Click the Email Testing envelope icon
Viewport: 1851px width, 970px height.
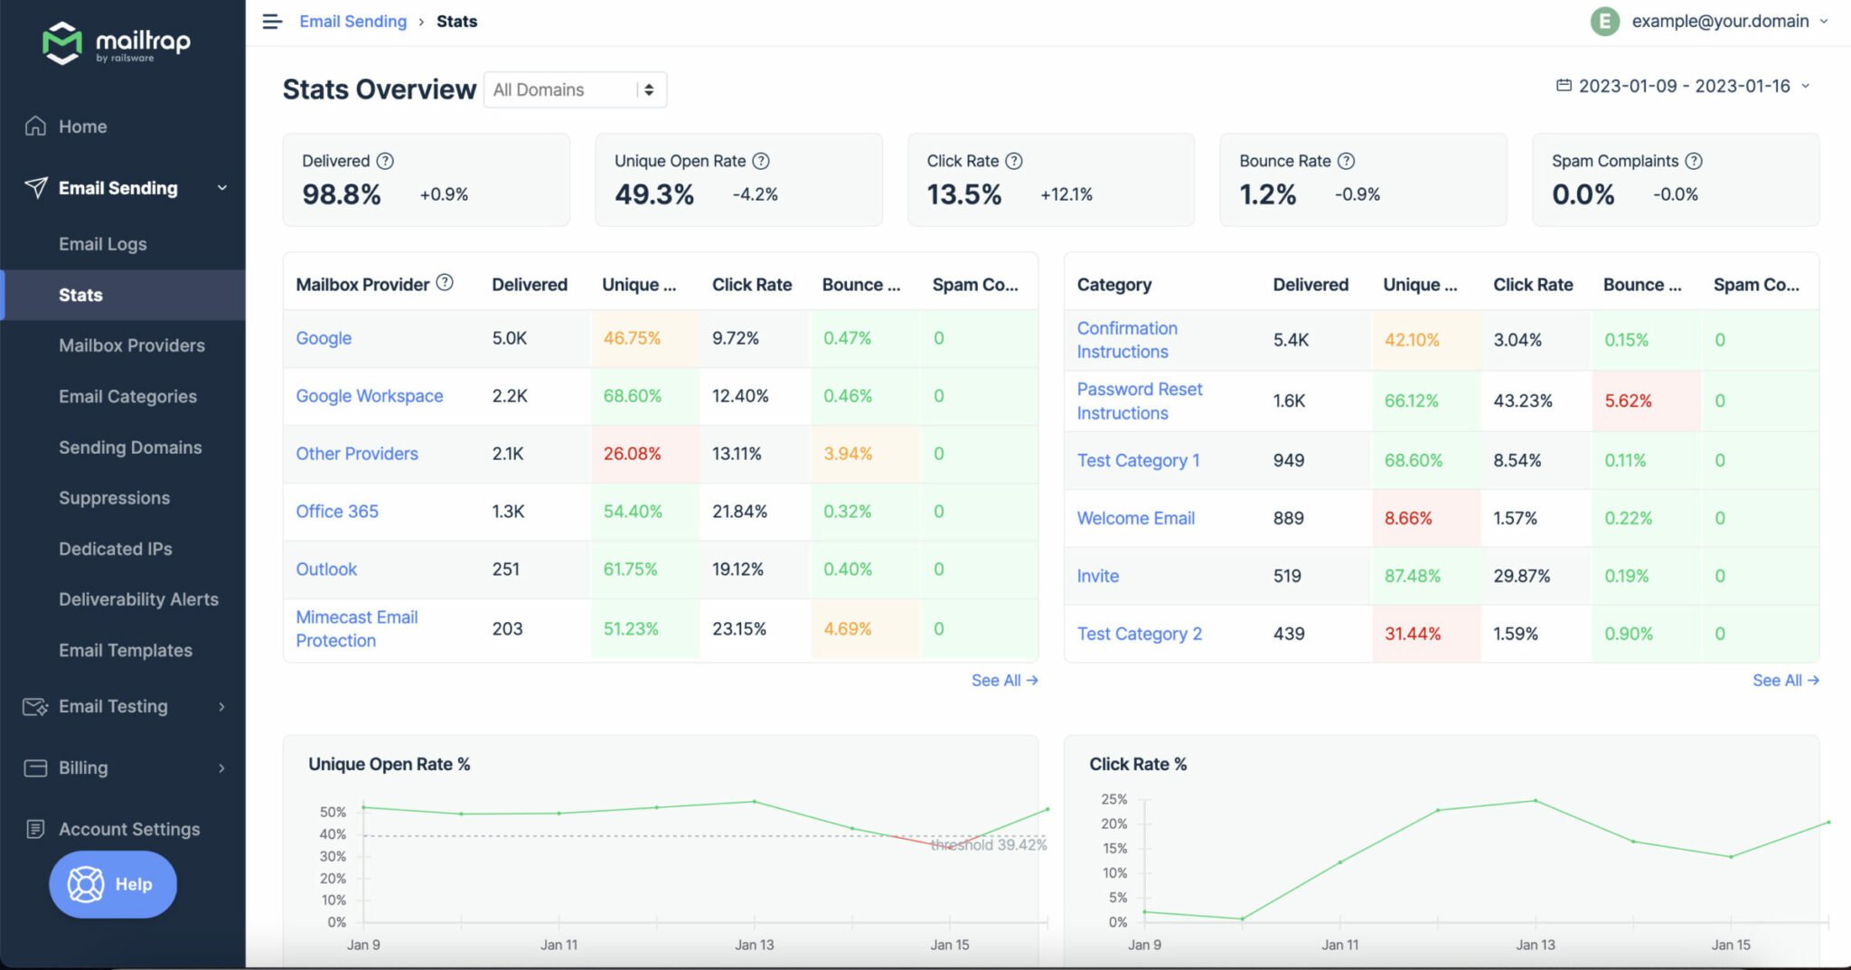(35, 706)
